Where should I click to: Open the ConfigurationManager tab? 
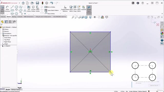coord(10,22)
